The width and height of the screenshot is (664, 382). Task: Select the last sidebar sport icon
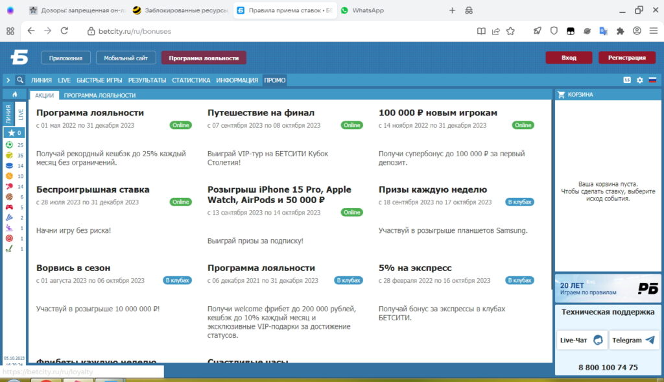(x=9, y=248)
